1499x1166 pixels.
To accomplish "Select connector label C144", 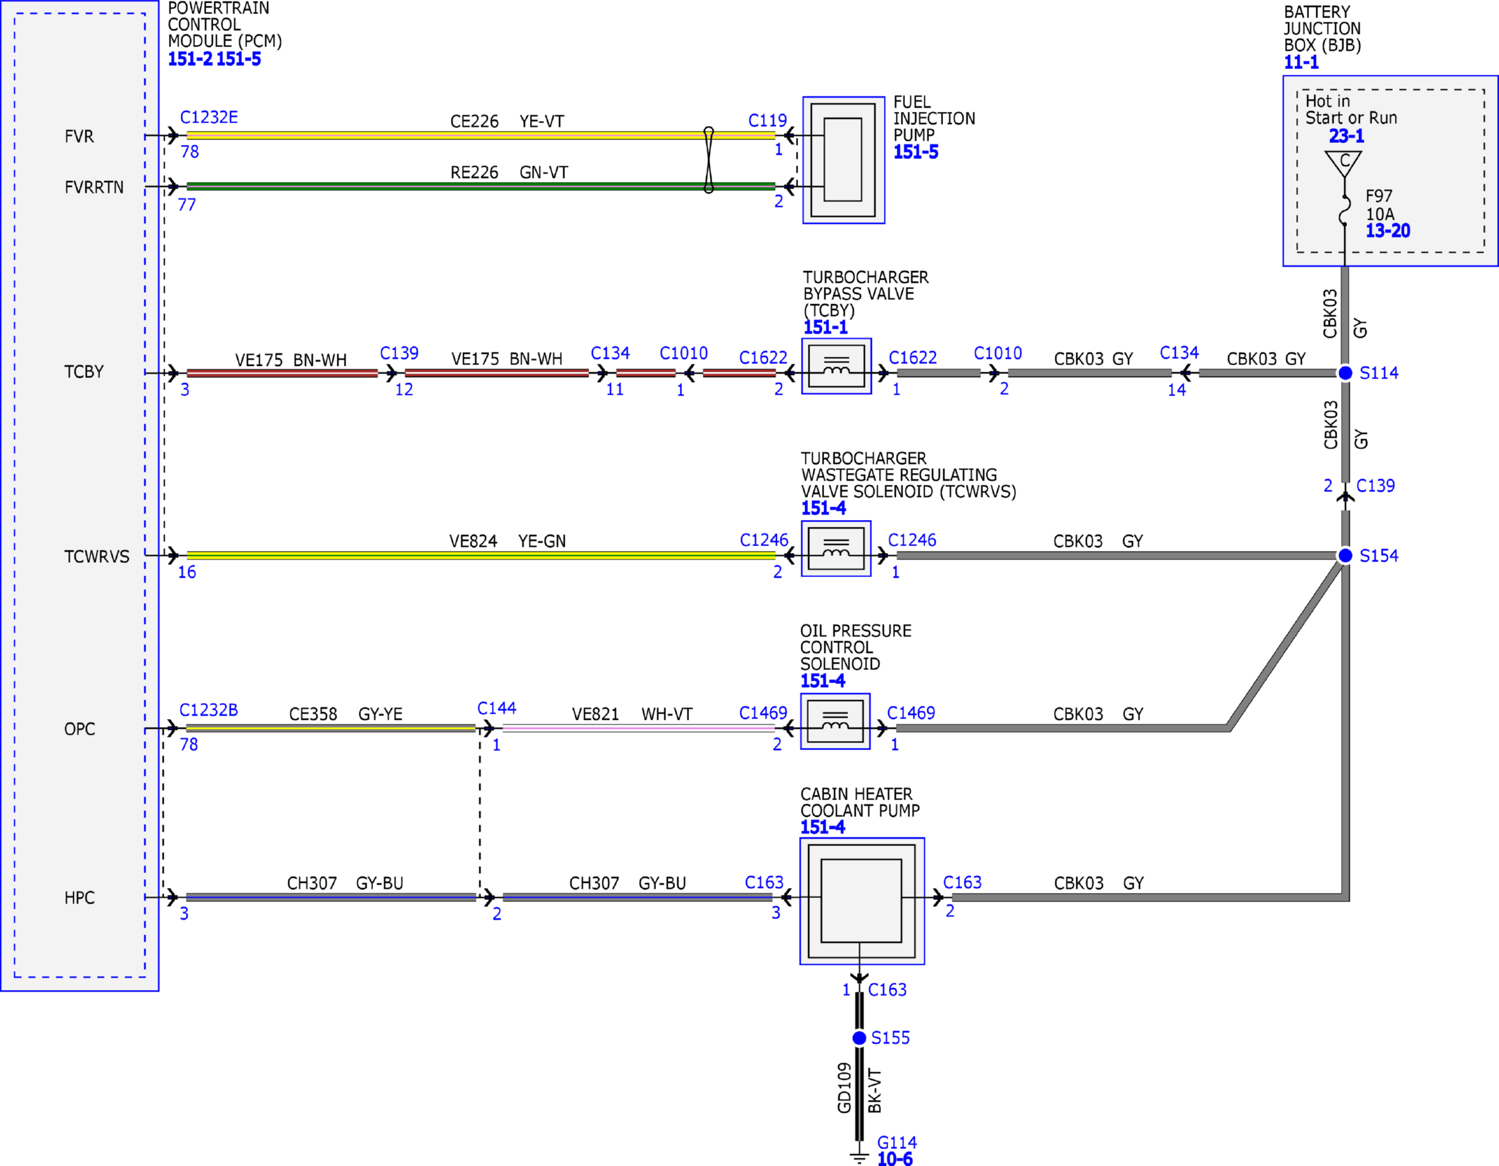I will tap(497, 709).
